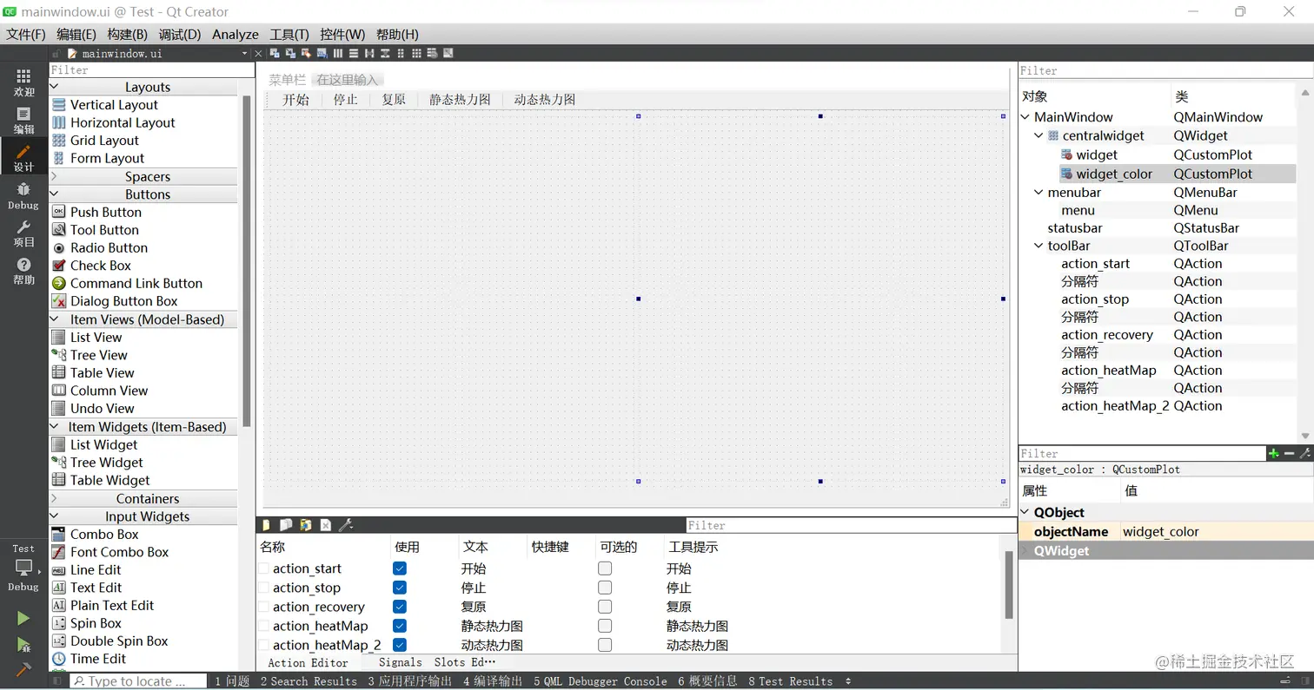
Task: Click Adjust Size toolbar icon
Action: [x=448, y=54]
